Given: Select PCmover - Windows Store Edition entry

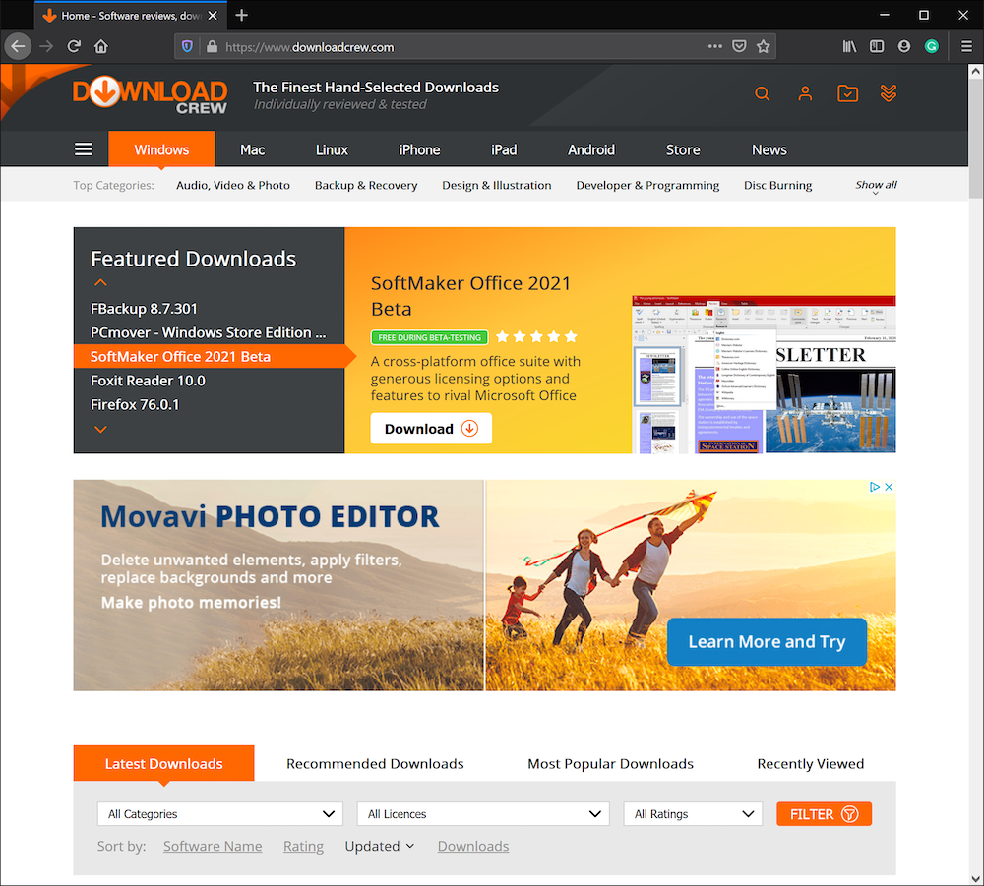Looking at the screenshot, I should point(209,332).
